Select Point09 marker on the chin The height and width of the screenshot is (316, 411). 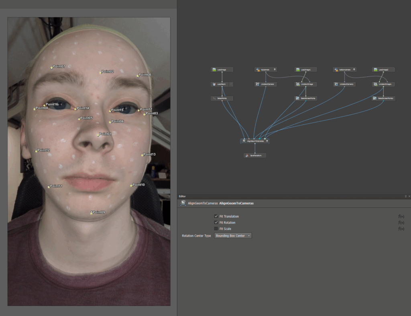point(92,213)
